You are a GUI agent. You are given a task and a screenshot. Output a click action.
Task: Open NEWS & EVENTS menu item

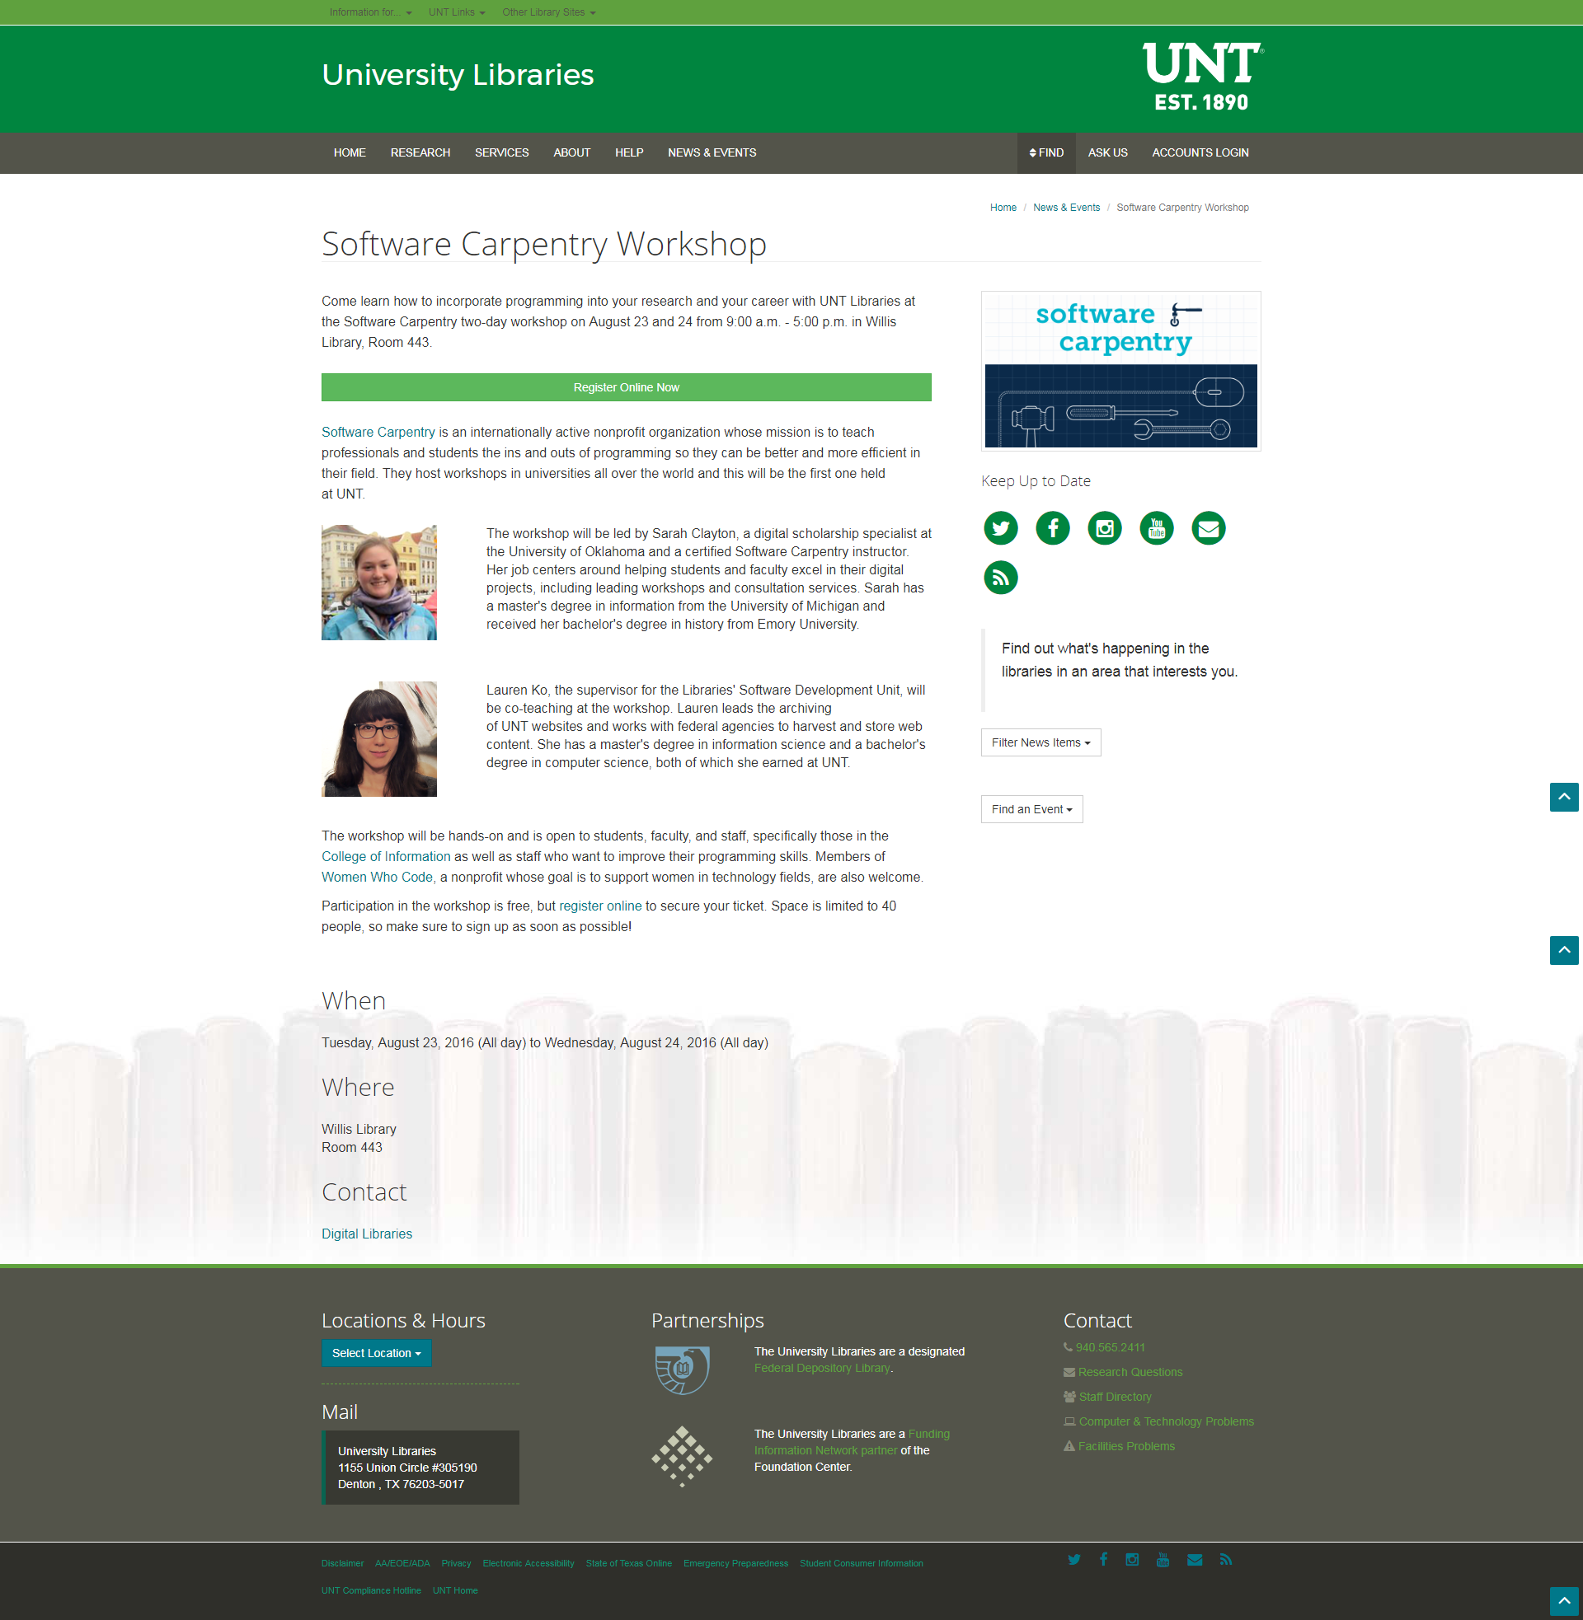712,153
